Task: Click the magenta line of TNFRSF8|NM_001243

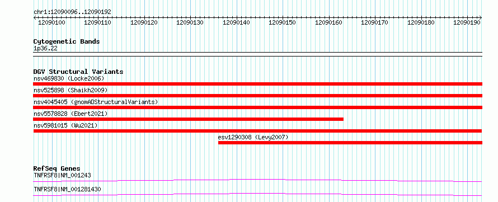Action: pos(257,180)
